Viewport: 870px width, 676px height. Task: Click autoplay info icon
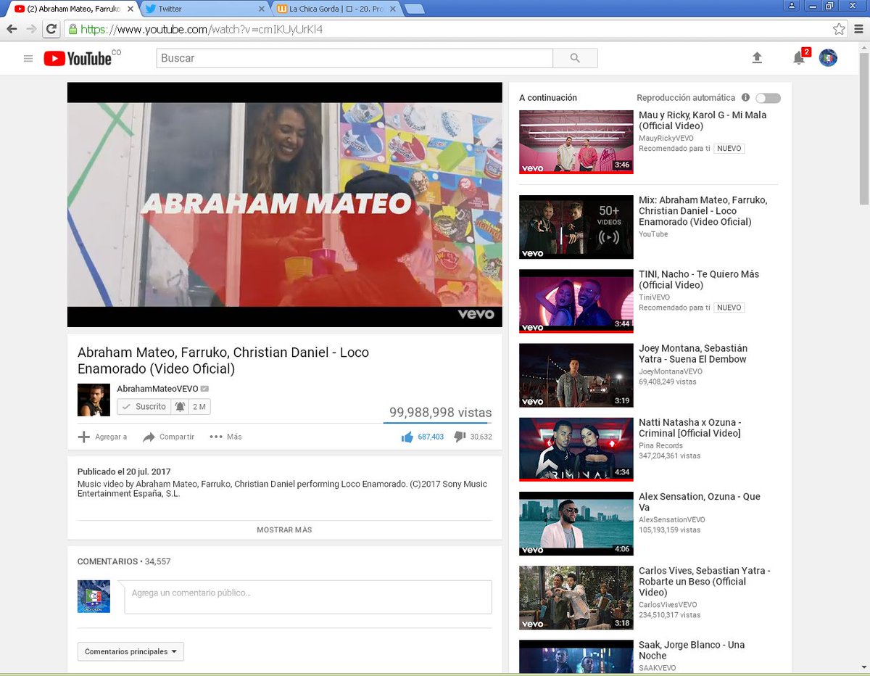pos(745,97)
